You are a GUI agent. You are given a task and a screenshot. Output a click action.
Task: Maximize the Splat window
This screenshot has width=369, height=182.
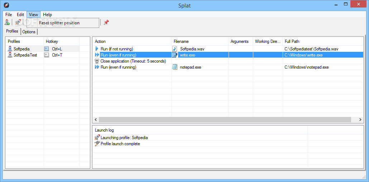(346, 4)
